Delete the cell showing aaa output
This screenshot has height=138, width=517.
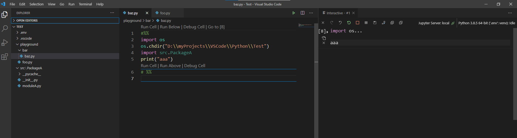(x=324, y=43)
